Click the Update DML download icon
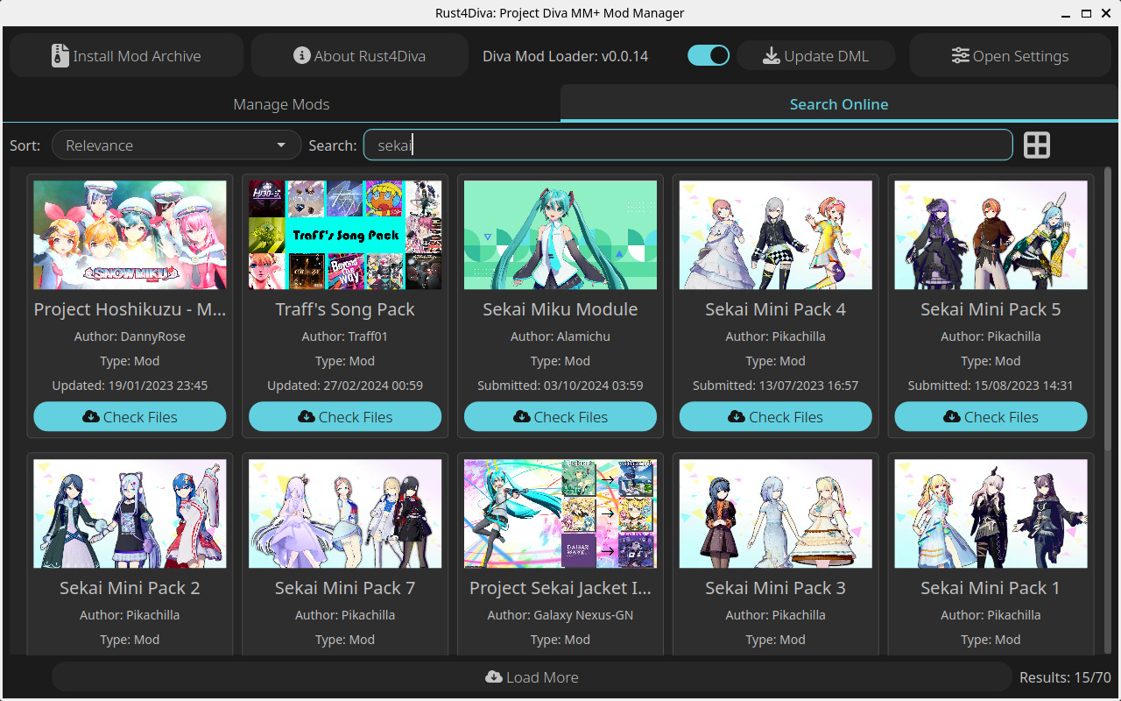This screenshot has height=701, width=1121. tap(772, 55)
